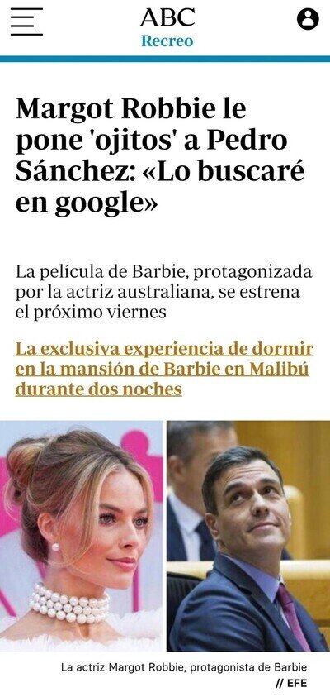
Task: Select the caption mentioning protagonista de Barbie
Action: (x=184, y=667)
